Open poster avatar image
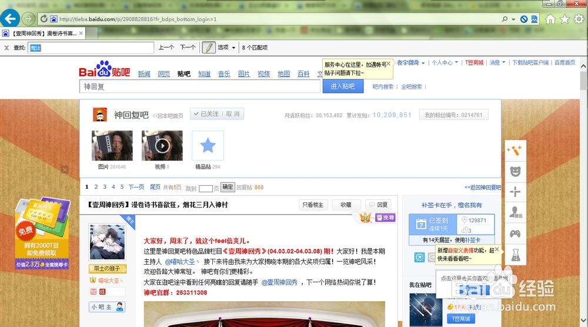 click(x=107, y=242)
